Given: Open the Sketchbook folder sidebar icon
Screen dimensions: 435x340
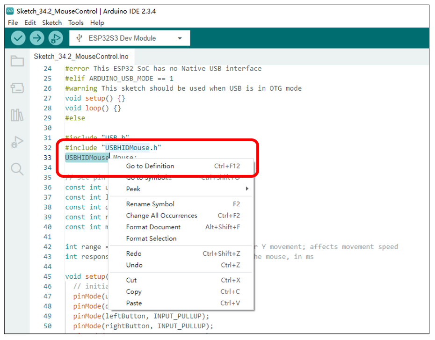Looking at the screenshot, I should pos(17,61).
